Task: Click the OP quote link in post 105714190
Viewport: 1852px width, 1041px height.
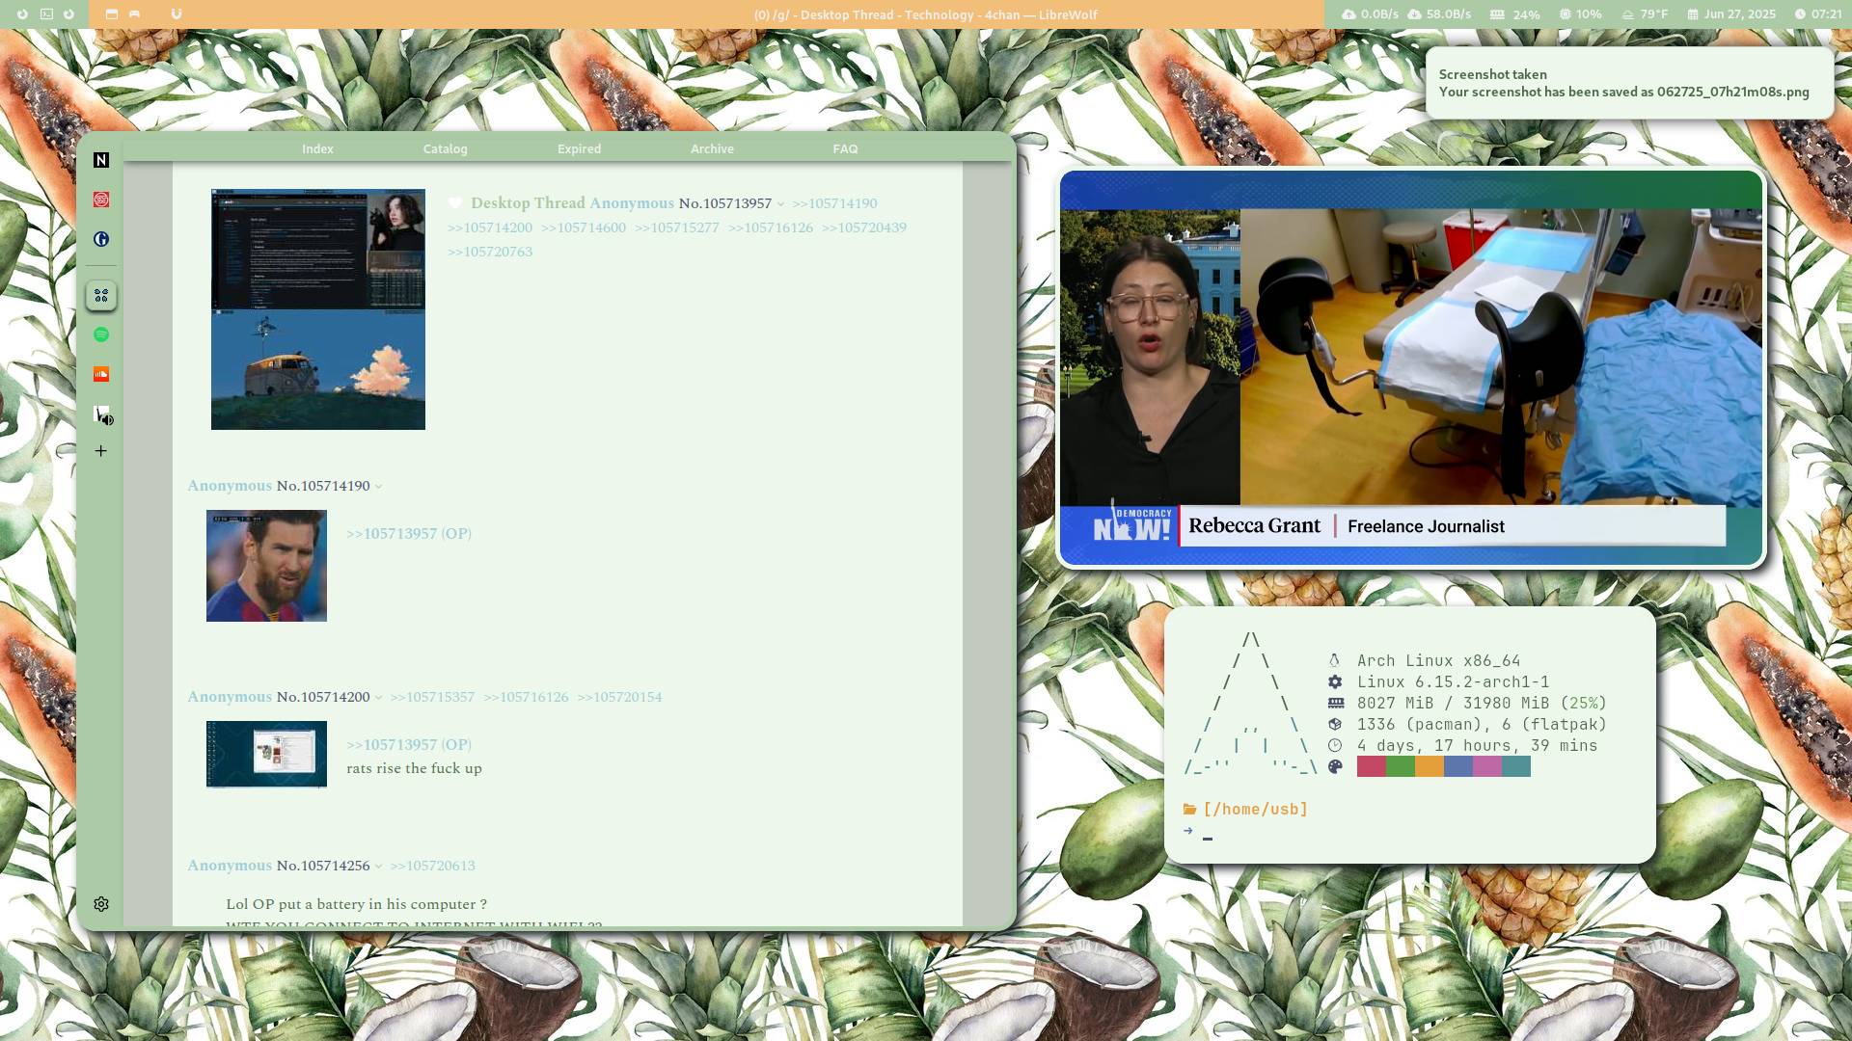Action: 409,533
